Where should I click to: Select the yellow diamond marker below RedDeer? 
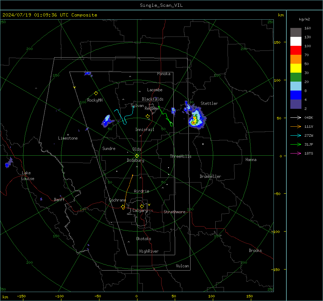(148, 116)
